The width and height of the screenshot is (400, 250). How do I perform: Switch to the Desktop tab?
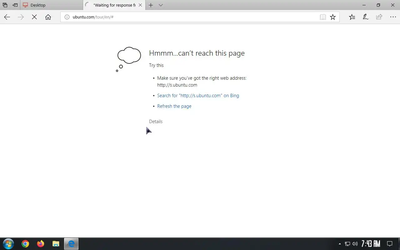(52, 5)
